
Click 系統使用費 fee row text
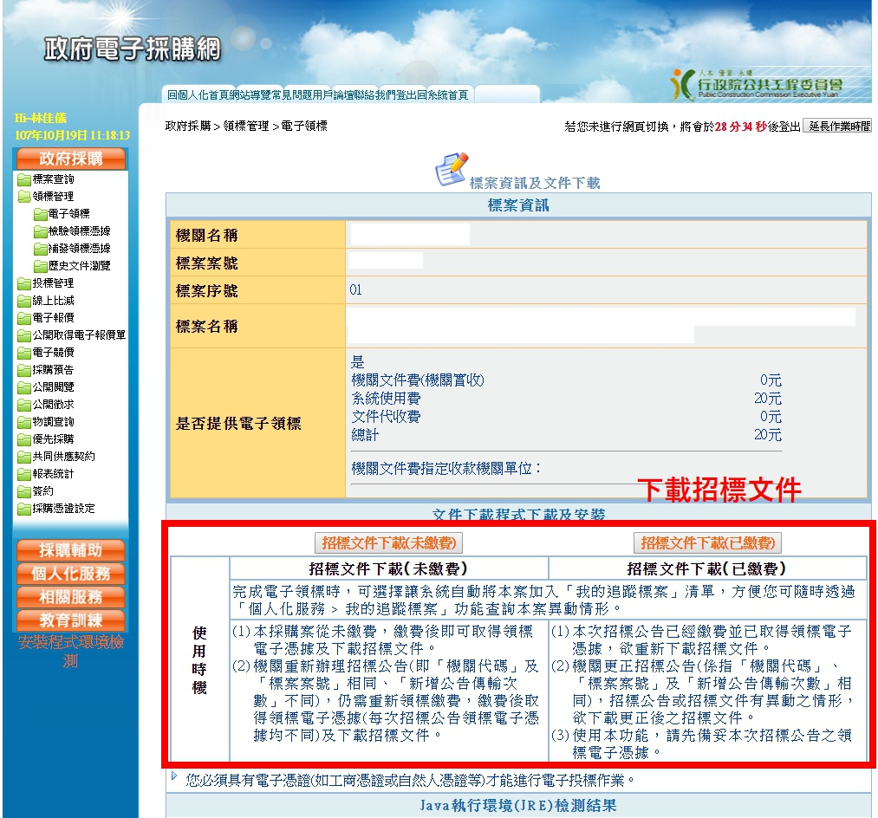click(386, 399)
